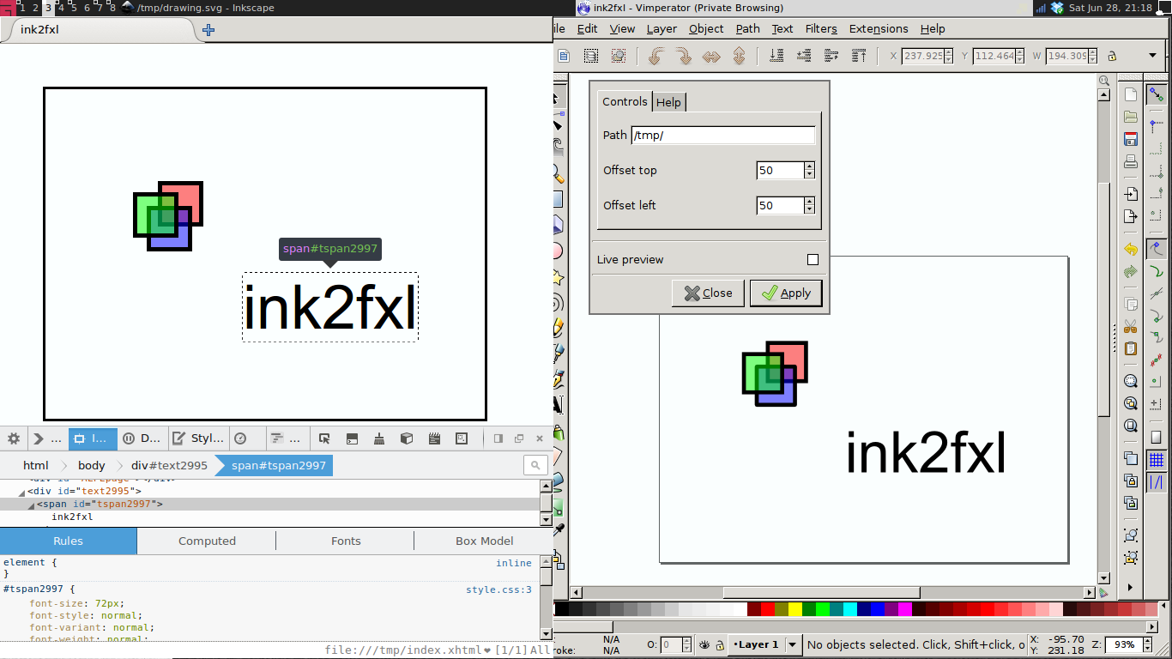Viewport: 1172px width, 659px height.
Task: Click the Close button in the ink2fxl dialog
Action: [x=708, y=293]
